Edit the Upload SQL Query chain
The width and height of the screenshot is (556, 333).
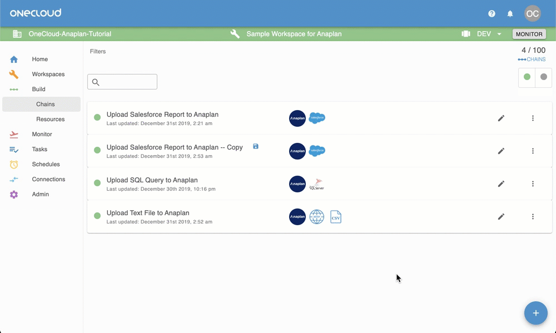click(501, 183)
